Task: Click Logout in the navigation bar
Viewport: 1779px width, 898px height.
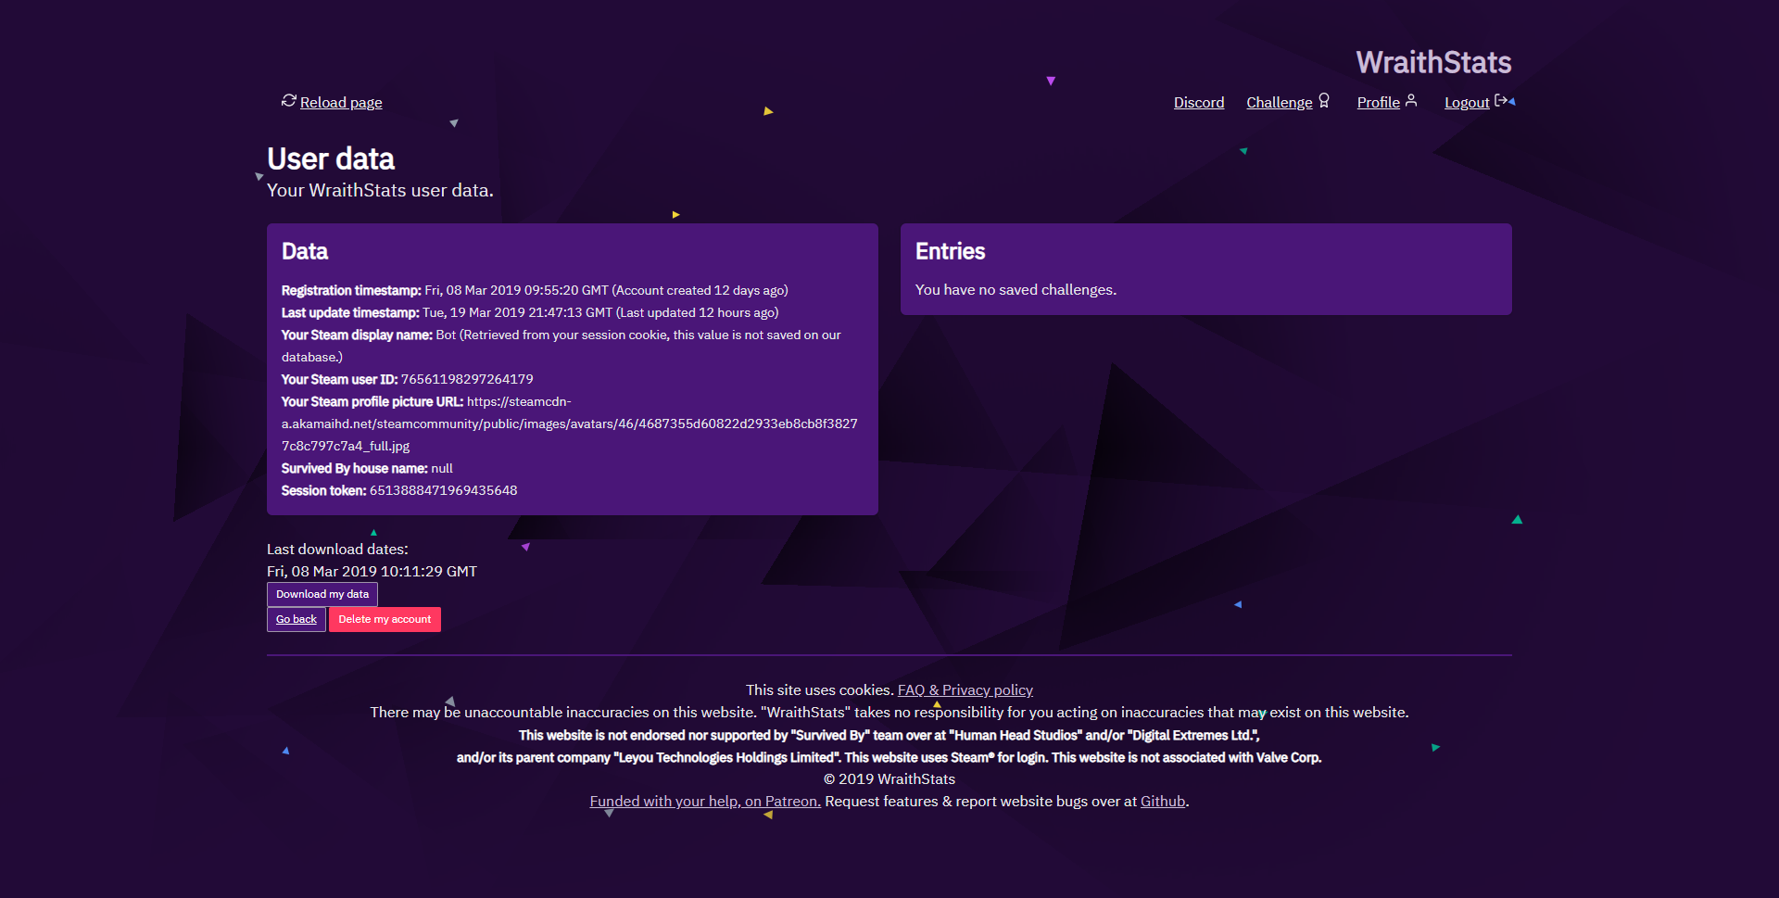Action: click(x=1466, y=102)
